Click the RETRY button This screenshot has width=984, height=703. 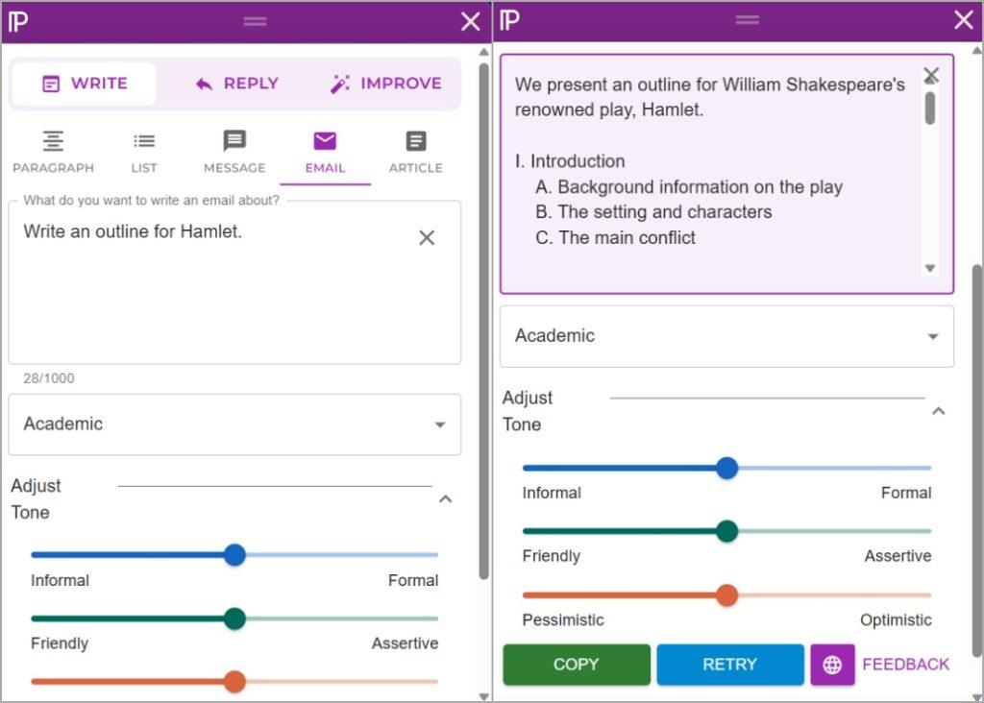click(x=730, y=665)
